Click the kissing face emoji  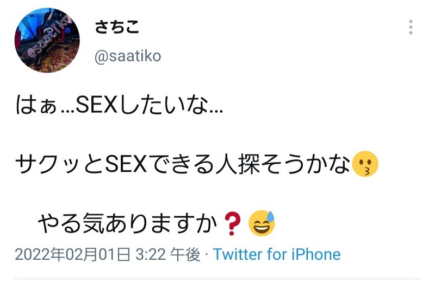click(x=365, y=164)
